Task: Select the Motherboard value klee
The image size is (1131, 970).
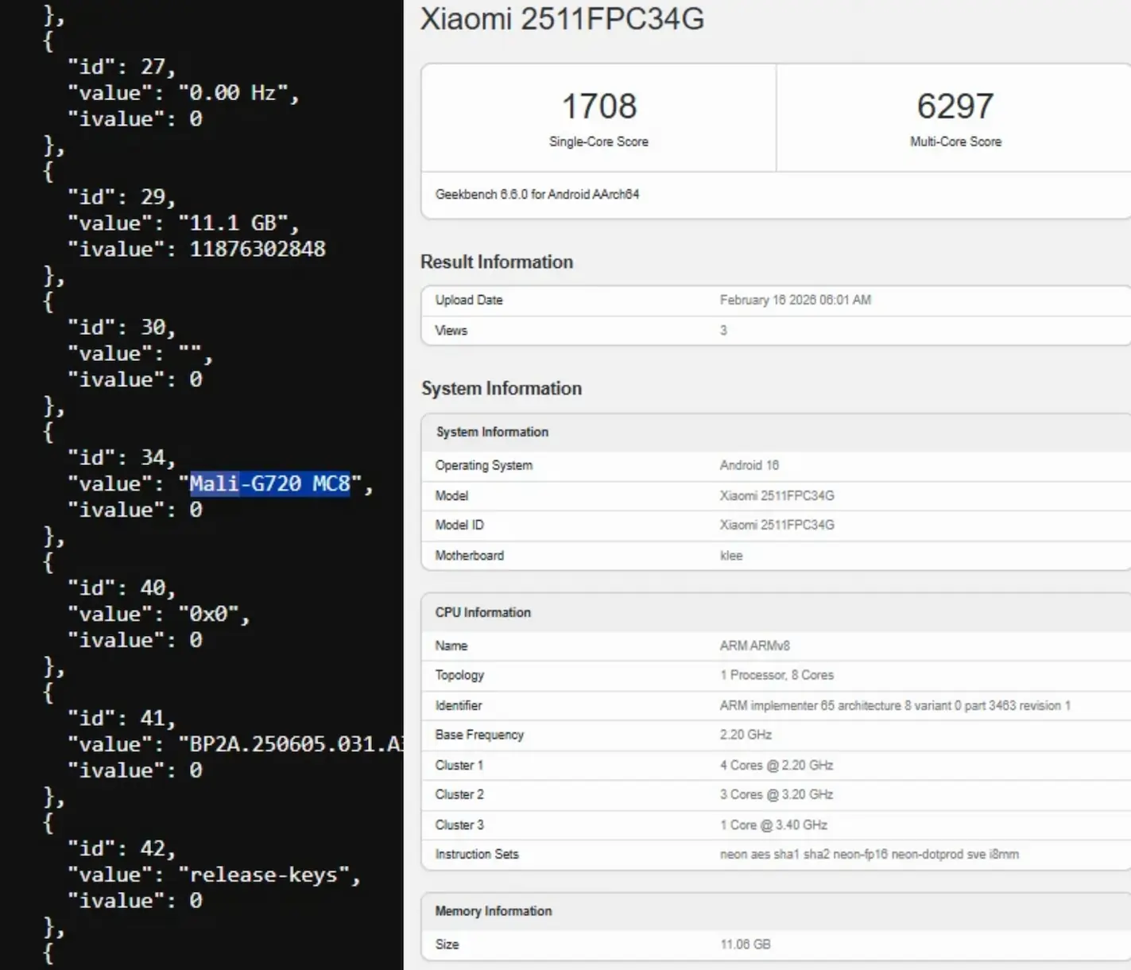Action: pyautogui.click(x=730, y=556)
